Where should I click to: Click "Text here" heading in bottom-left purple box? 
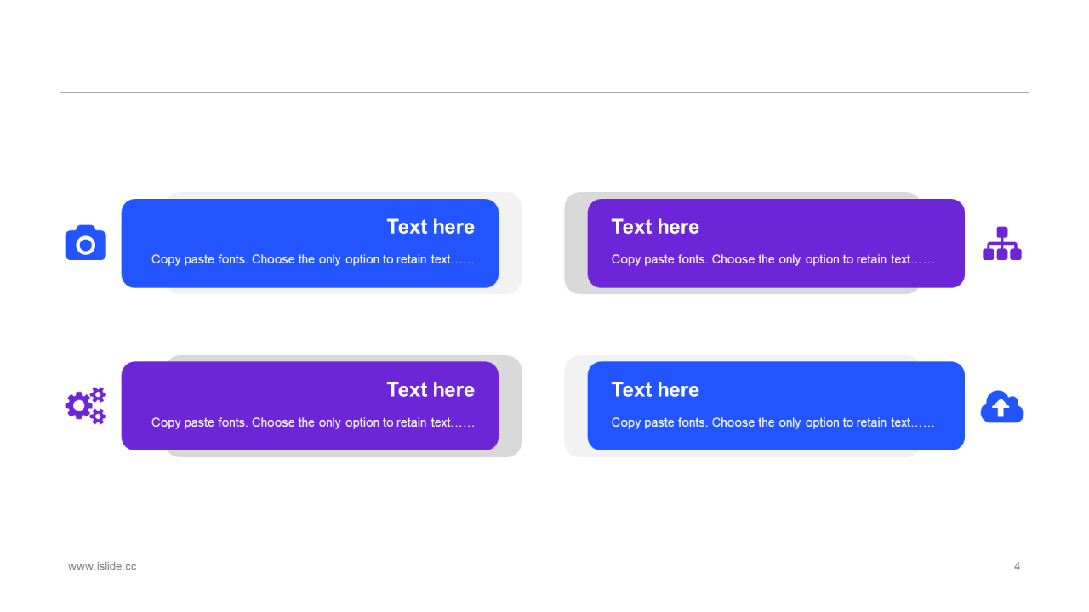(430, 390)
